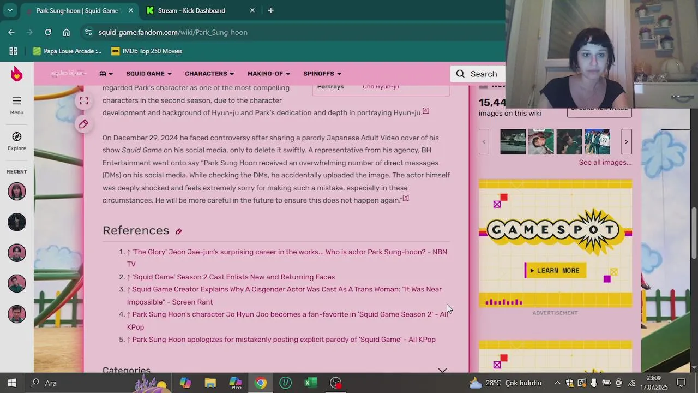Expand the CHARACTERS nav menu
Viewport: 698px width, 393px height.
(x=209, y=74)
